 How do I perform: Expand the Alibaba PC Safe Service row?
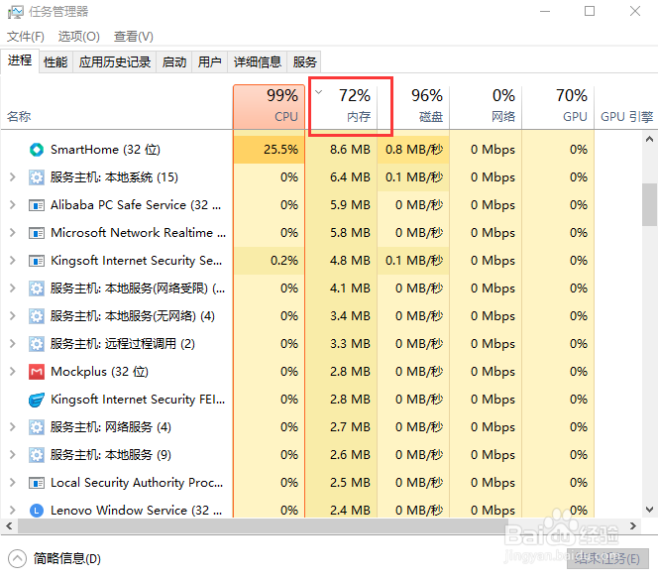click(13, 205)
